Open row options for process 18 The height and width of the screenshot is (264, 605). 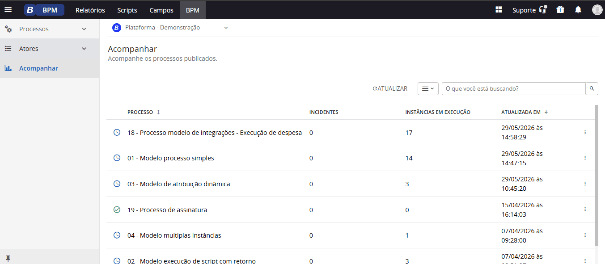[585, 132]
